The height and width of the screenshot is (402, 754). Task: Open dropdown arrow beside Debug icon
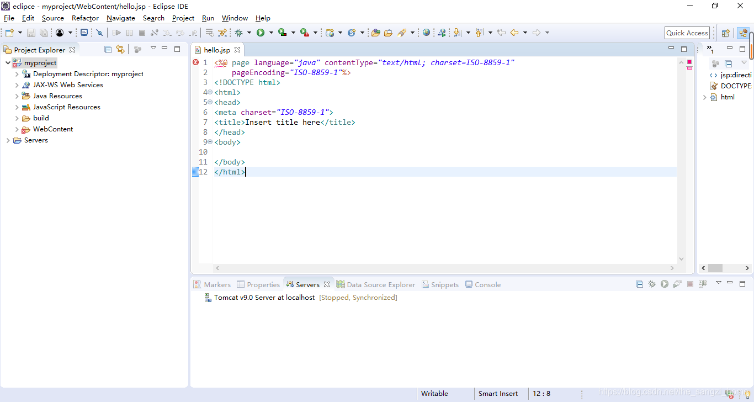(249, 33)
